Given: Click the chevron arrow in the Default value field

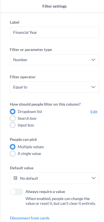Looking at the screenshot, I should coord(94,178).
